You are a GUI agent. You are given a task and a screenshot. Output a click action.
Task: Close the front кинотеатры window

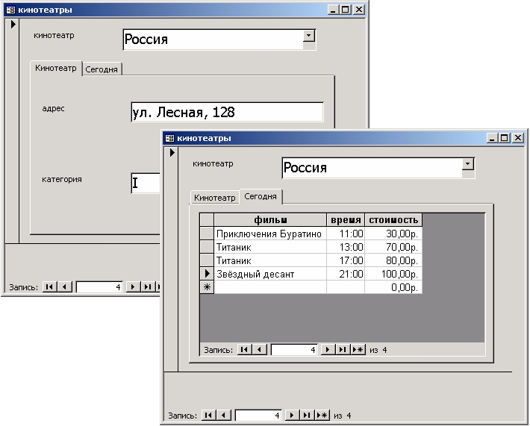pyautogui.click(x=517, y=138)
